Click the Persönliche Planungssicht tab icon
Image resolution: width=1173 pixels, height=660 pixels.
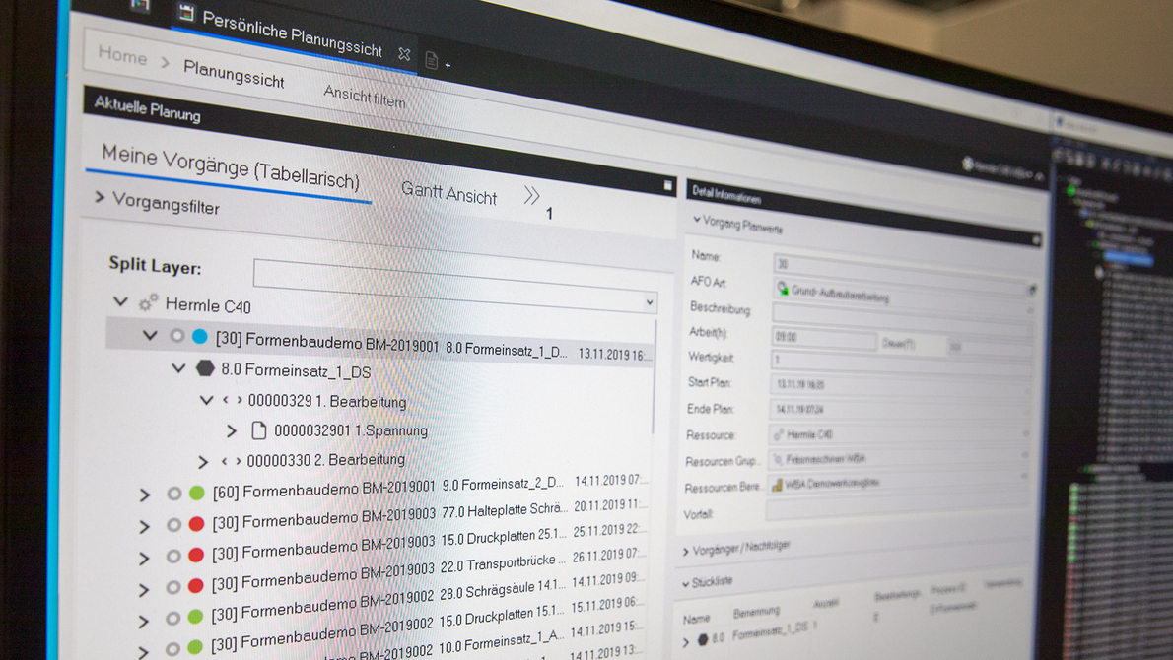tap(185, 13)
